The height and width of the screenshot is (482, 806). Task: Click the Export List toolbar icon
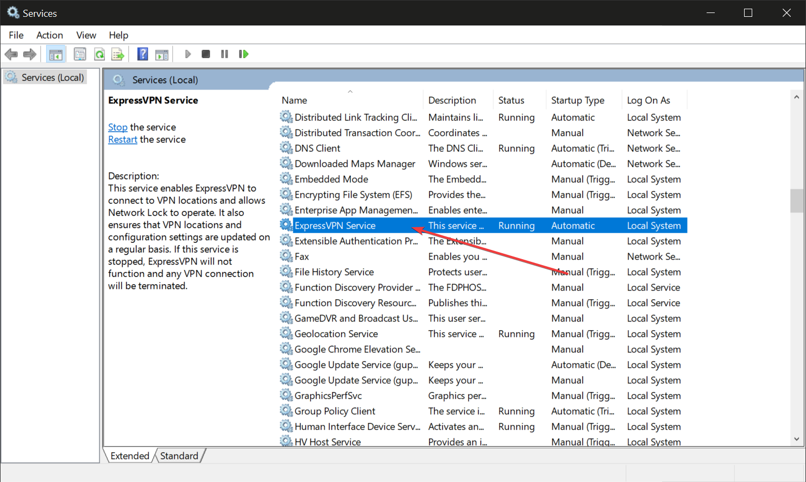tap(118, 54)
